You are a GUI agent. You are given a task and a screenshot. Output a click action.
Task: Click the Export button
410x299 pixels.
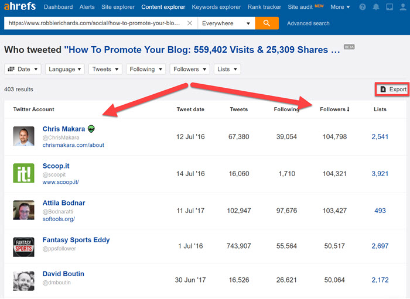point(392,89)
